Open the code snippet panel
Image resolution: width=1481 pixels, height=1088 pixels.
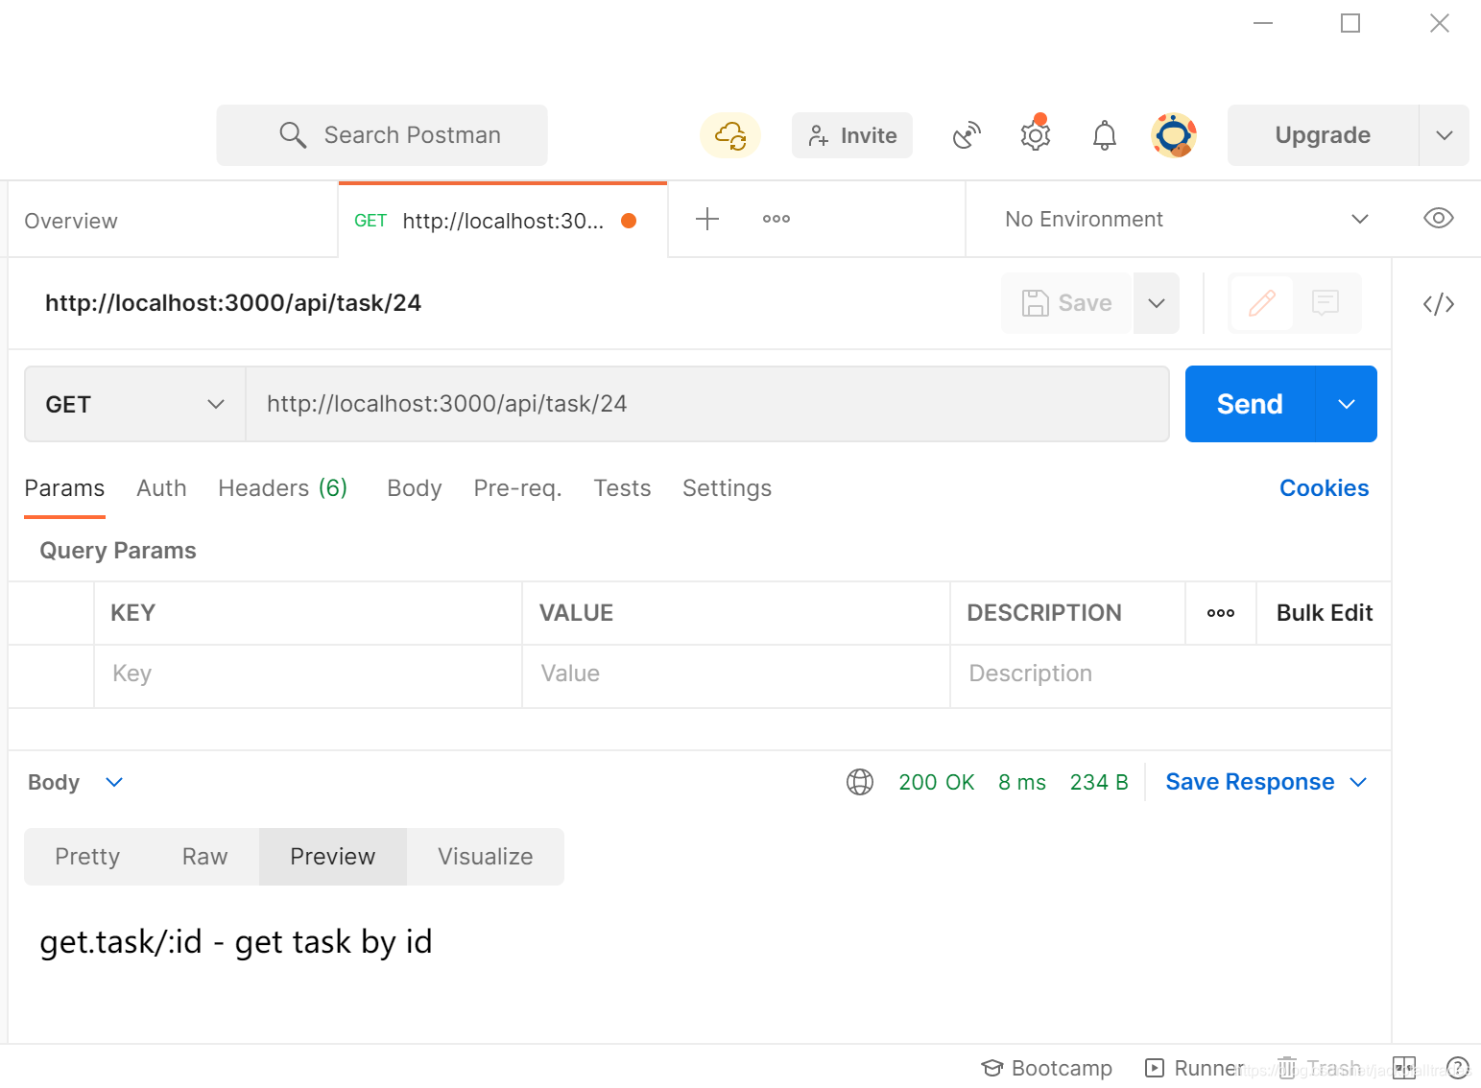(1438, 304)
